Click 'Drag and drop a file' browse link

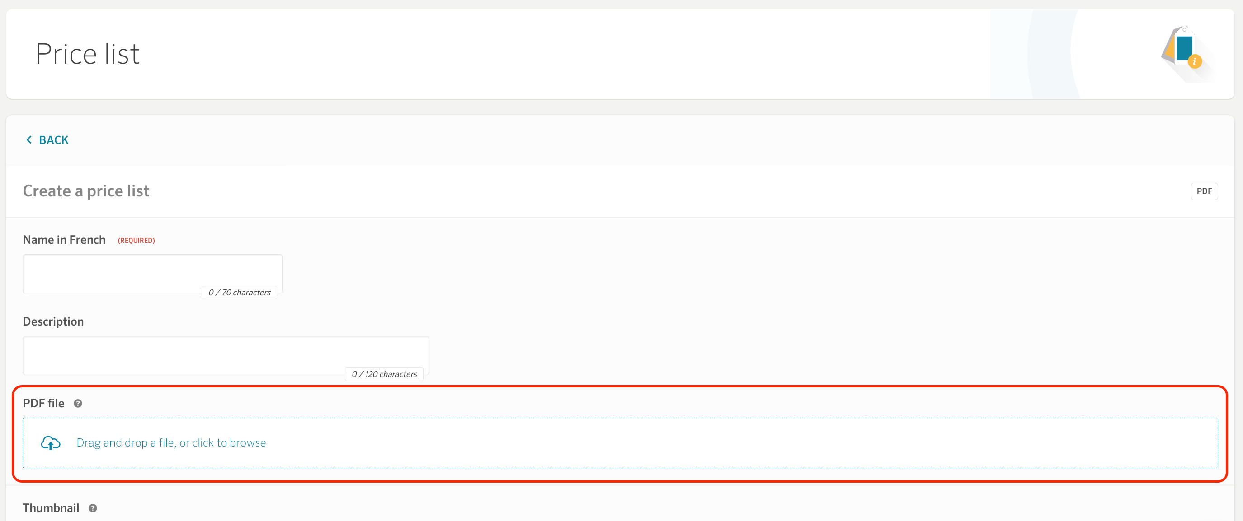(x=171, y=442)
